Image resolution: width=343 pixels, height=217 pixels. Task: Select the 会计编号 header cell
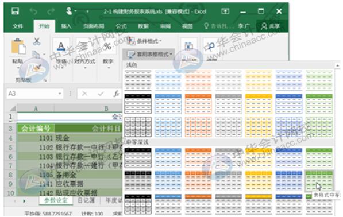click(x=36, y=129)
